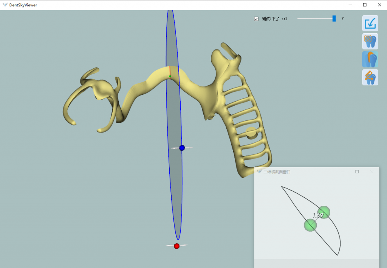The image size is (387, 268).
Task: Select the tooth texture selection tool
Action: (370, 41)
